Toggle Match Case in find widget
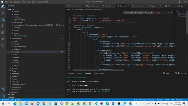This screenshot has width=188, height=106. [146, 13]
